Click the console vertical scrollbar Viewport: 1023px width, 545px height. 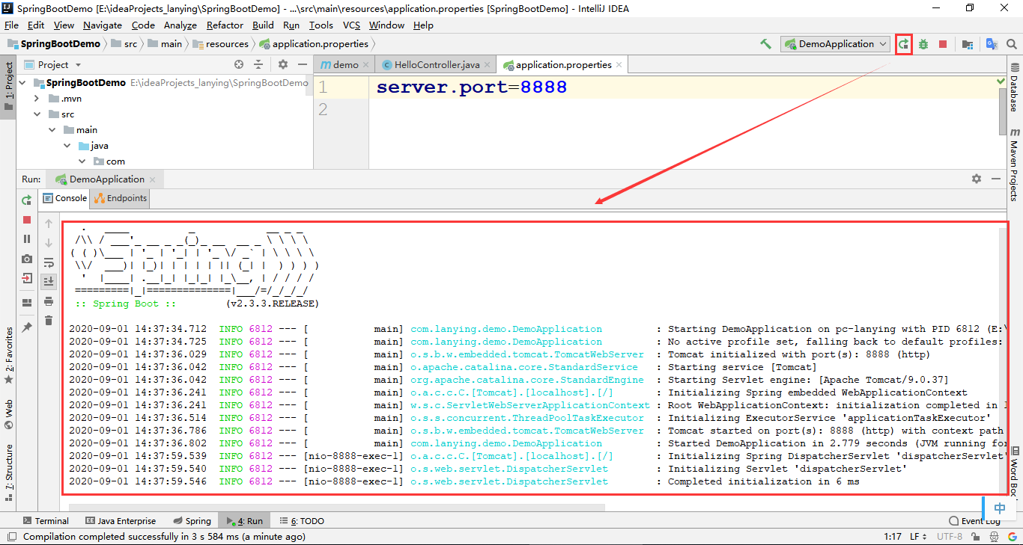click(x=1003, y=359)
